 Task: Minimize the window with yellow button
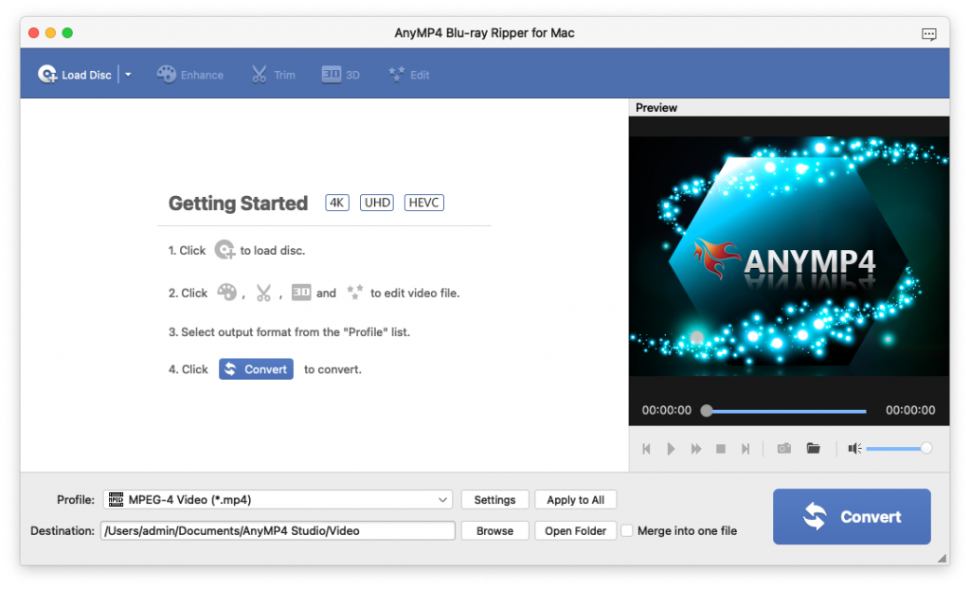click(50, 33)
